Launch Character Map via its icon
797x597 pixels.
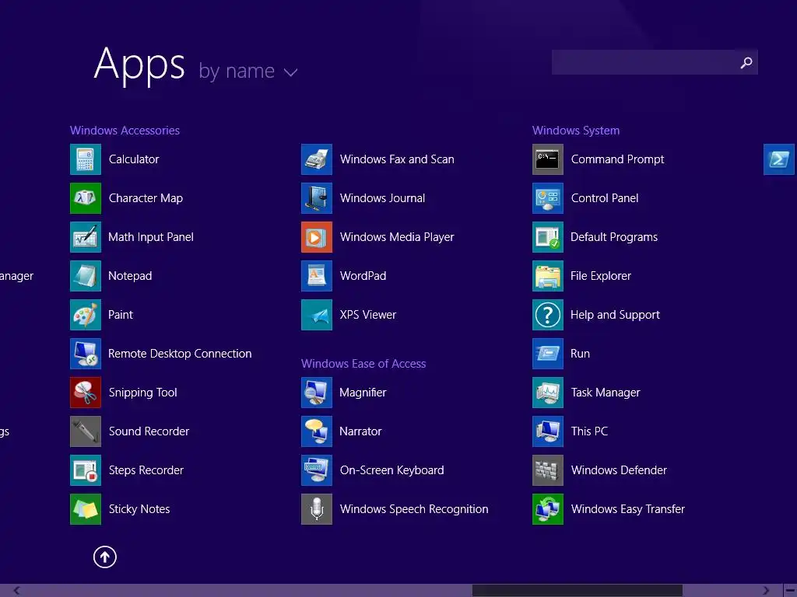coord(86,198)
